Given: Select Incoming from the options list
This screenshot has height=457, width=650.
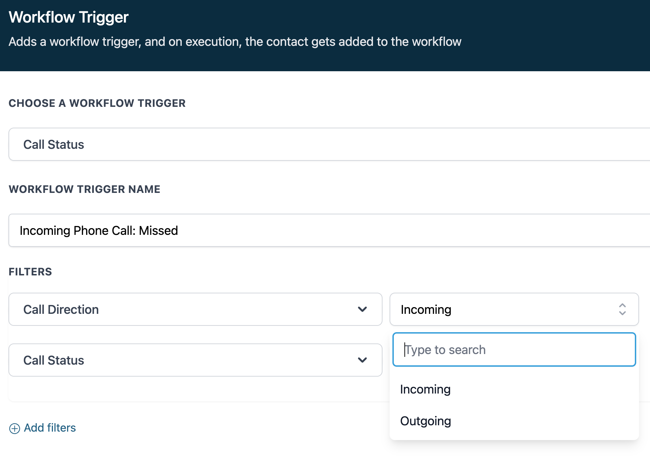Looking at the screenshot, I should [x=425, y=389].
